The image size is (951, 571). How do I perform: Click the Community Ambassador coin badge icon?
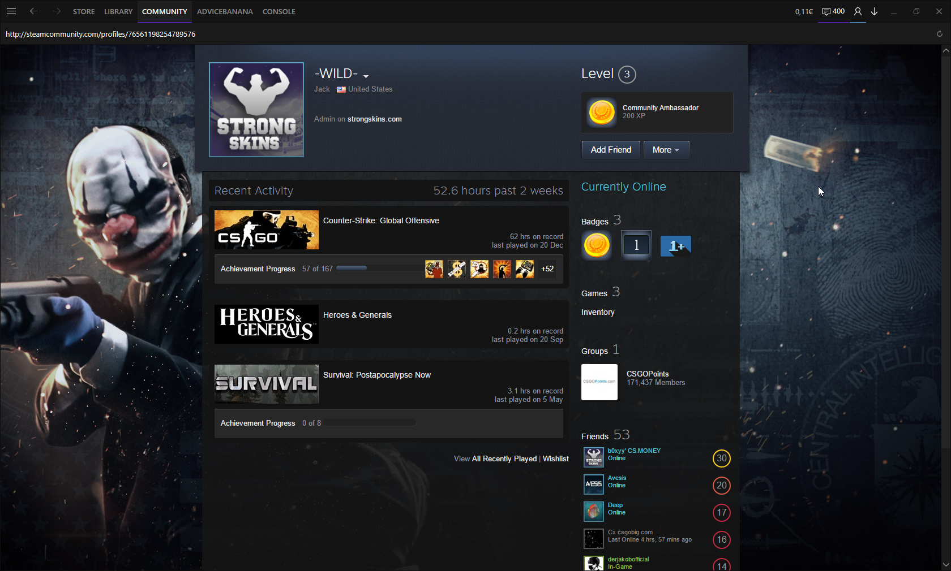(601, 112)
